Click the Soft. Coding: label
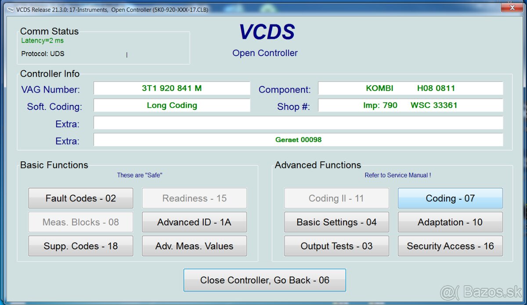This screenshot has width=527, height=305. [54, 107]
